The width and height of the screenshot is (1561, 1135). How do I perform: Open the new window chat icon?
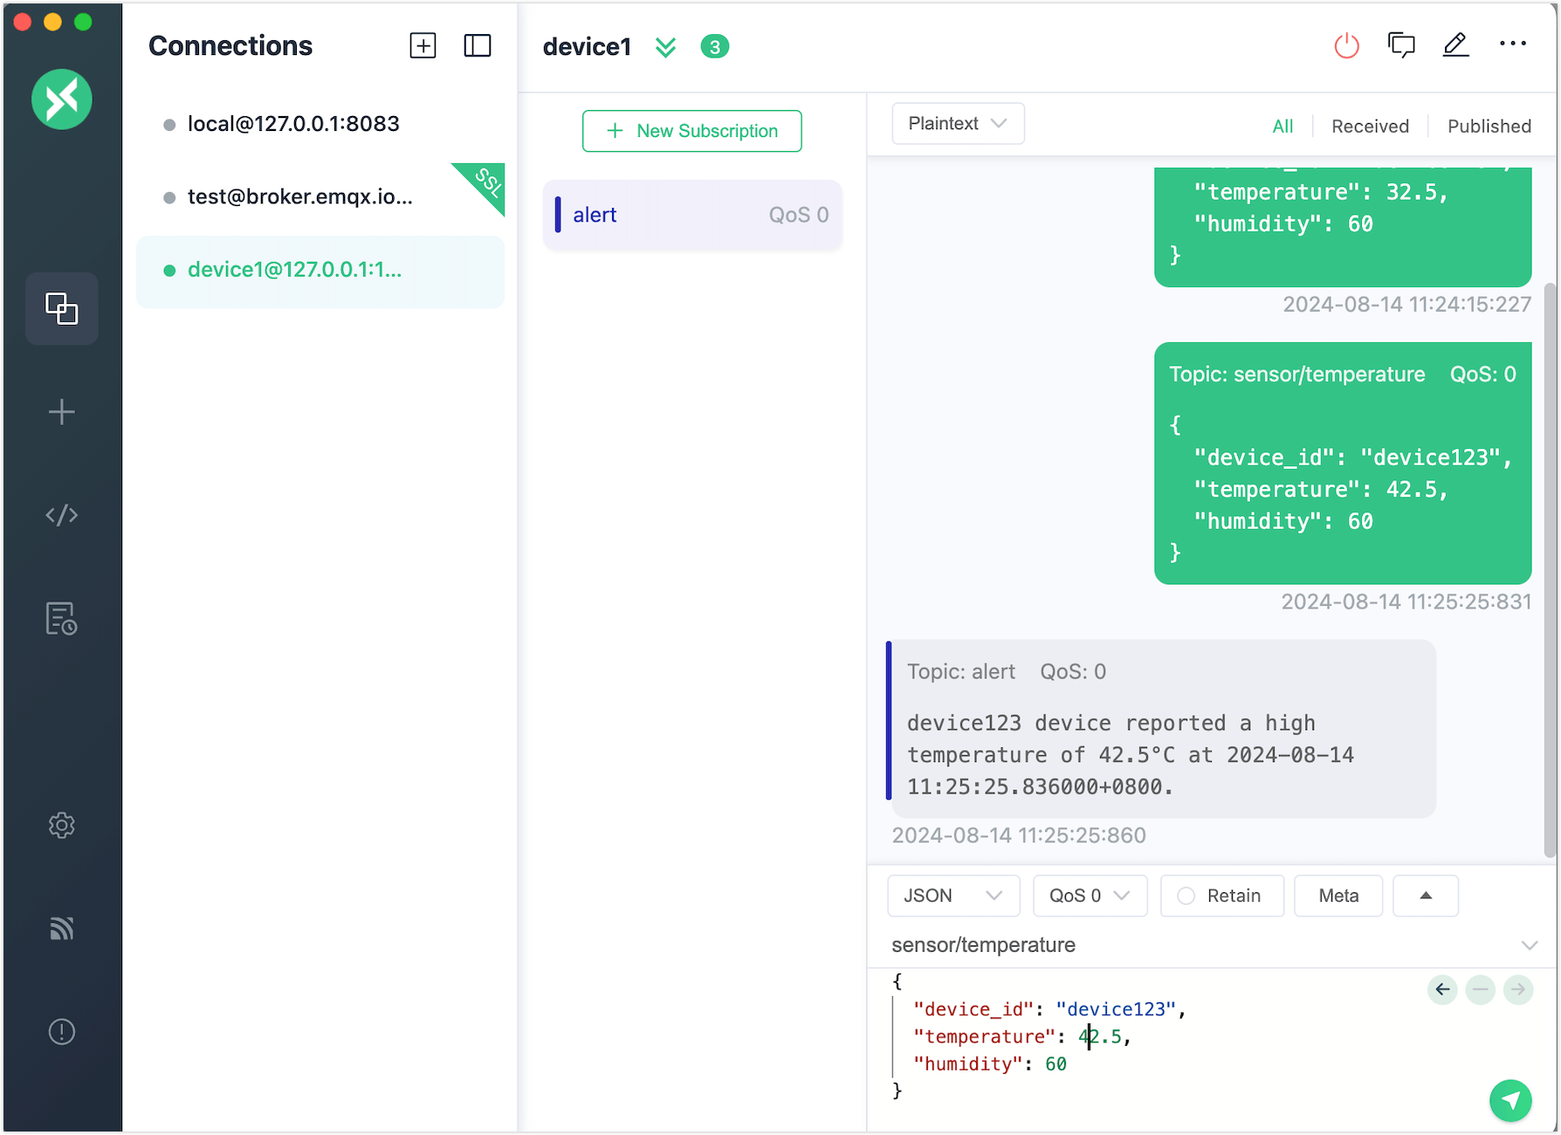coord(1401,45)
